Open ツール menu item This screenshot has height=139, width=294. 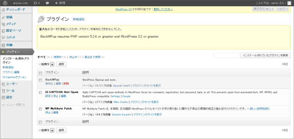click(x=10, y=91)
